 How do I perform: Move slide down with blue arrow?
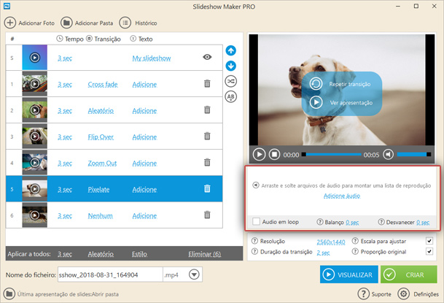coord(231,66)
